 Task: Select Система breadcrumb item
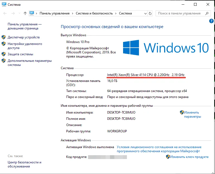coord(125,13)
